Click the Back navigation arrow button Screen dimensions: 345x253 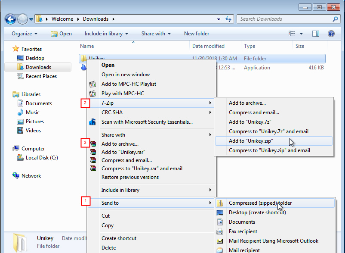tap(11, 19)
